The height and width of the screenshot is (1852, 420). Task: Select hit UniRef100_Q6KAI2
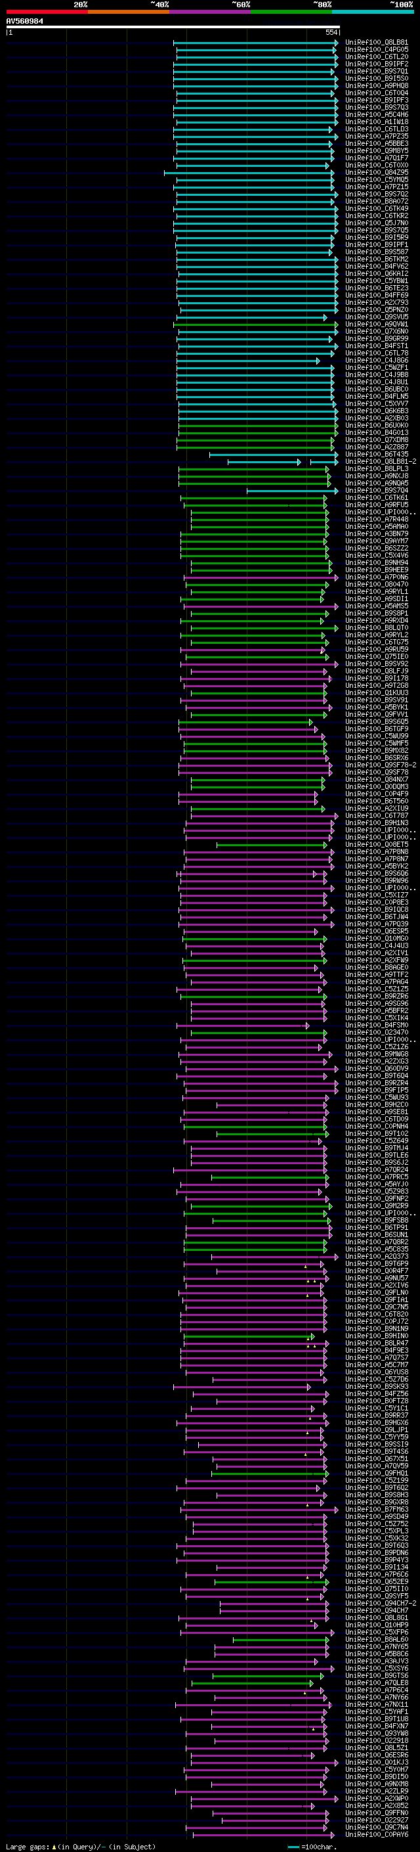click(377, 274)
